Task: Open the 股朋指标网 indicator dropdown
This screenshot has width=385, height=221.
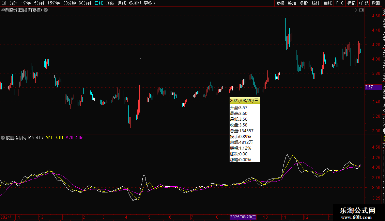Action: coord(3,138)
